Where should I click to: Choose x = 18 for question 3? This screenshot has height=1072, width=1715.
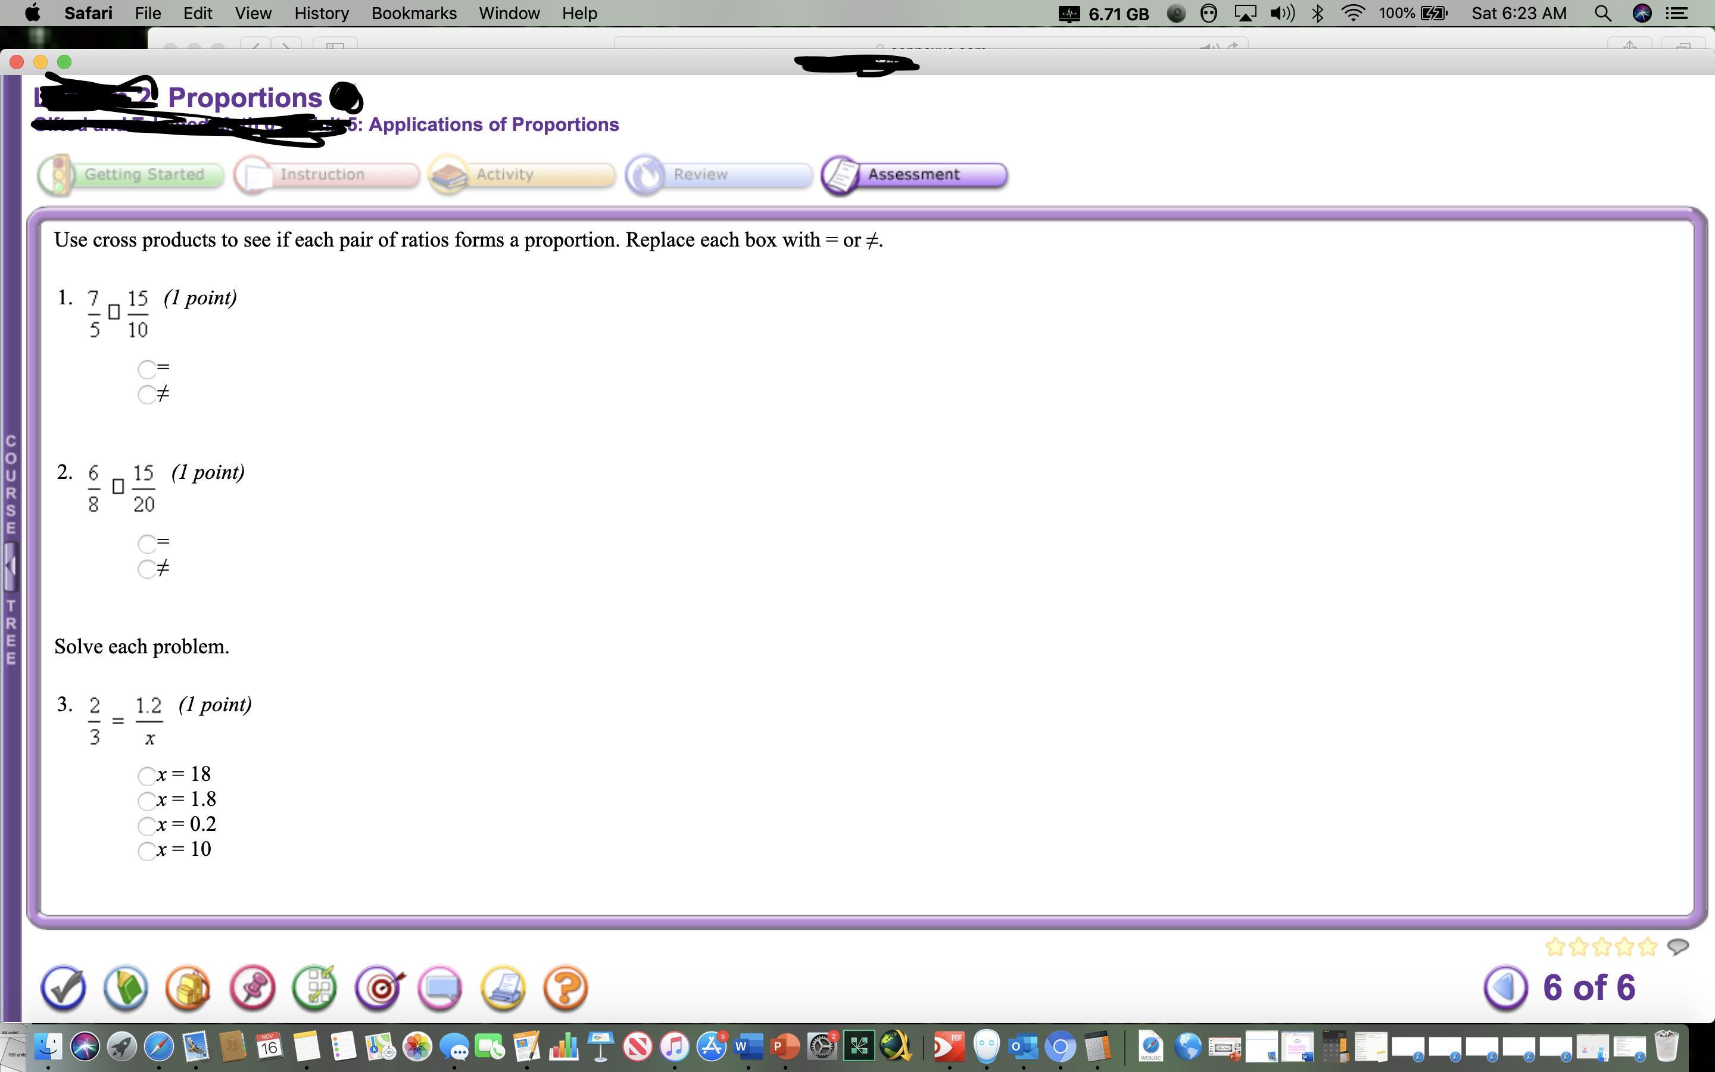tap(146, 775)
